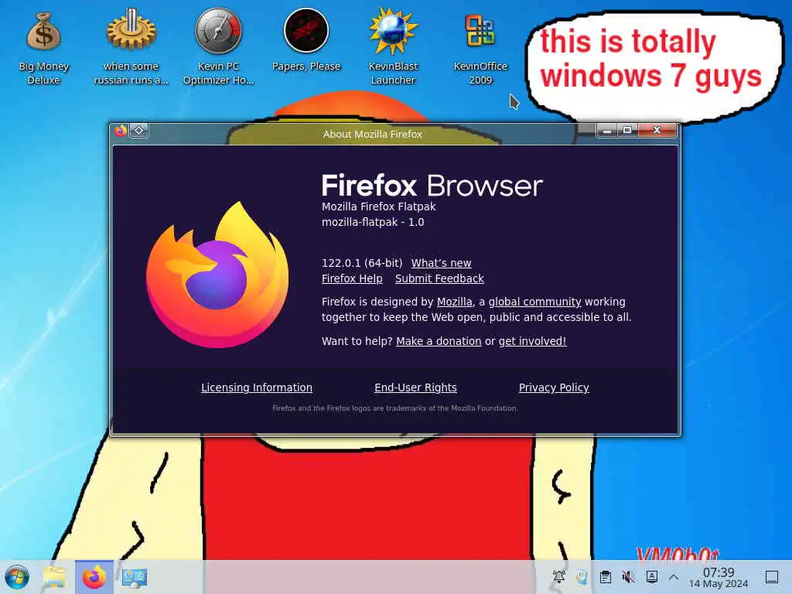Open the file manager from the taskbar
Viewport: 792px width, 594px height.
54,577
